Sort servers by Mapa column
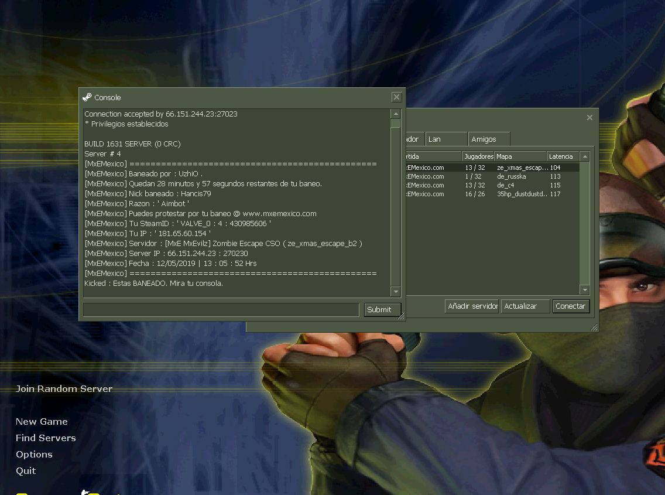 (x=520, y=156)
